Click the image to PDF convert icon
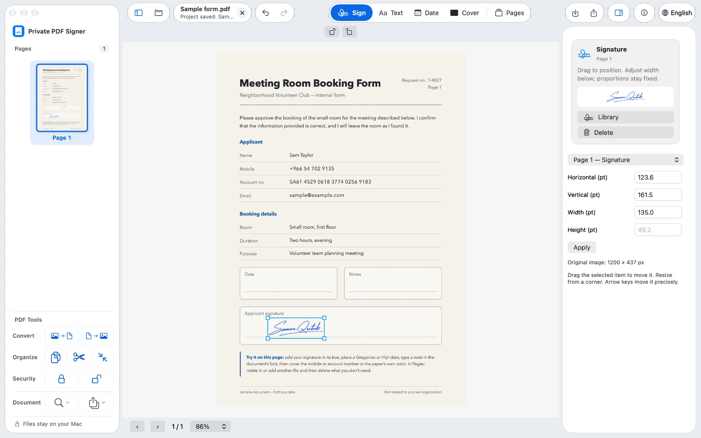This screenshot has height=438, width=701. (x=62, y=336)
